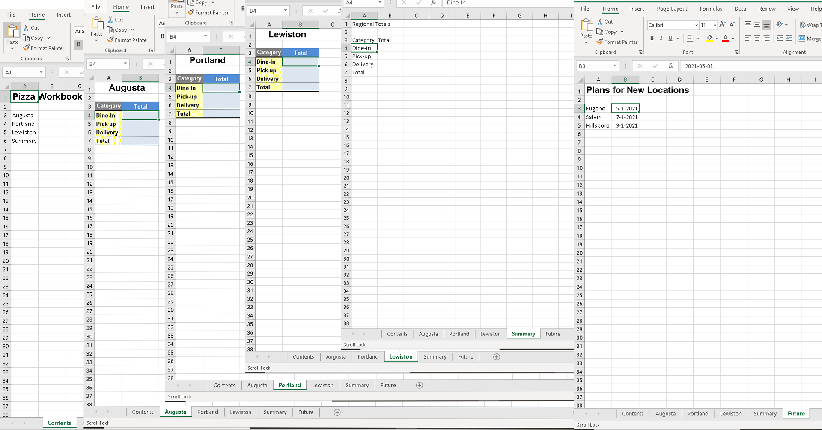Click formula bar showing 2021-05-01

click(x=751, y=66)
